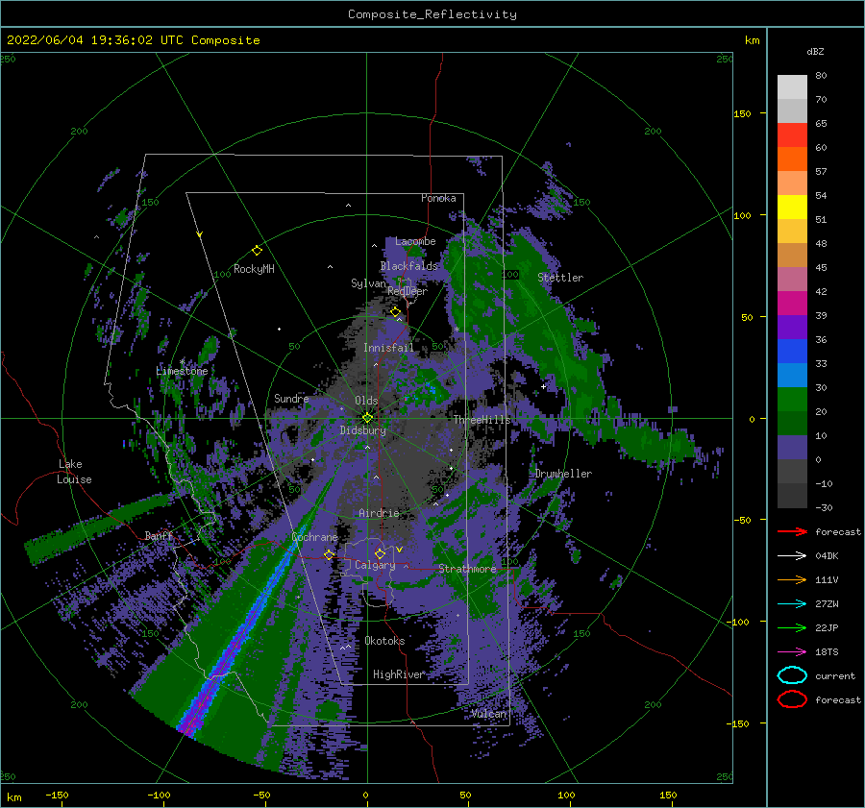Click the yellow radar-center marker near Olds
This screenshot has height=808, width=865.
point(367,418)
